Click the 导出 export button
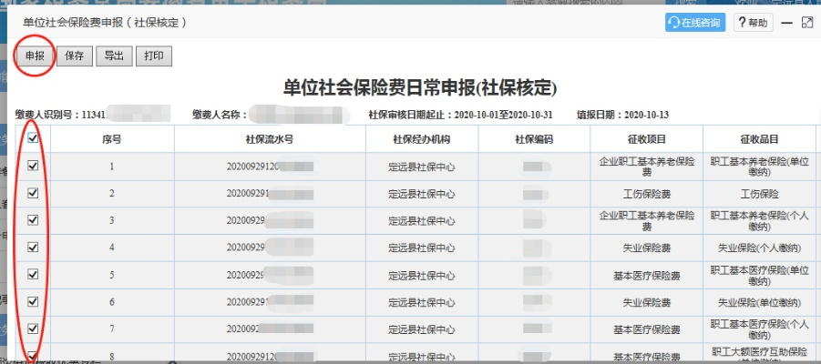Viewport: 821px width, 364px height. (114, 56)
